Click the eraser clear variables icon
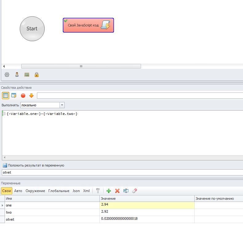 coord(135,191)
